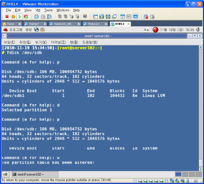Screen dimensions: 204x184
Task: Click the show desktop icon in bottom panel
Action: tap(6, 174)
